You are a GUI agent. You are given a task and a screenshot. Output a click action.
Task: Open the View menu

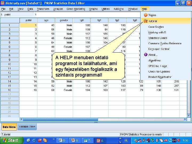21,9
